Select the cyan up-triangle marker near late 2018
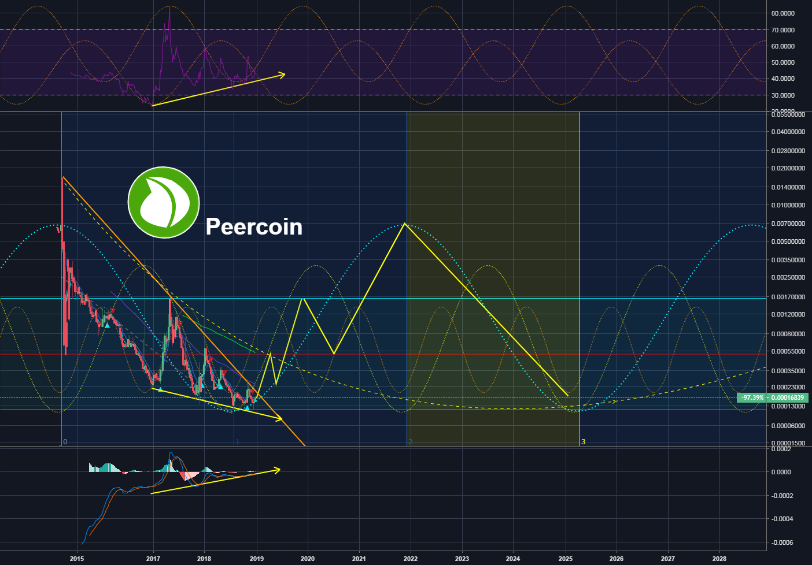 point(247,408)
